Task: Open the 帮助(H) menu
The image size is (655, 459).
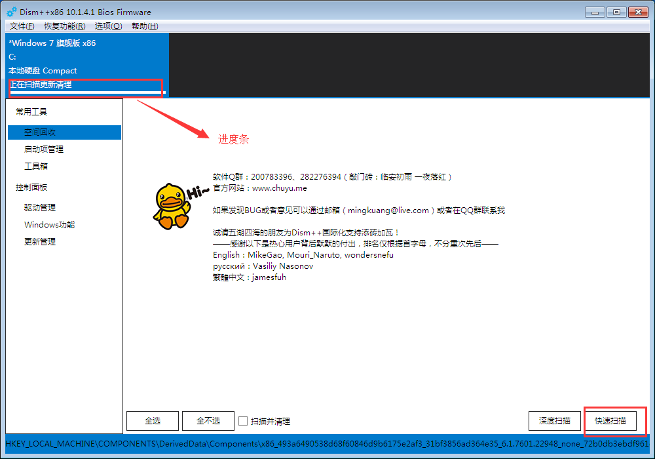Action: tap(145, 26)
